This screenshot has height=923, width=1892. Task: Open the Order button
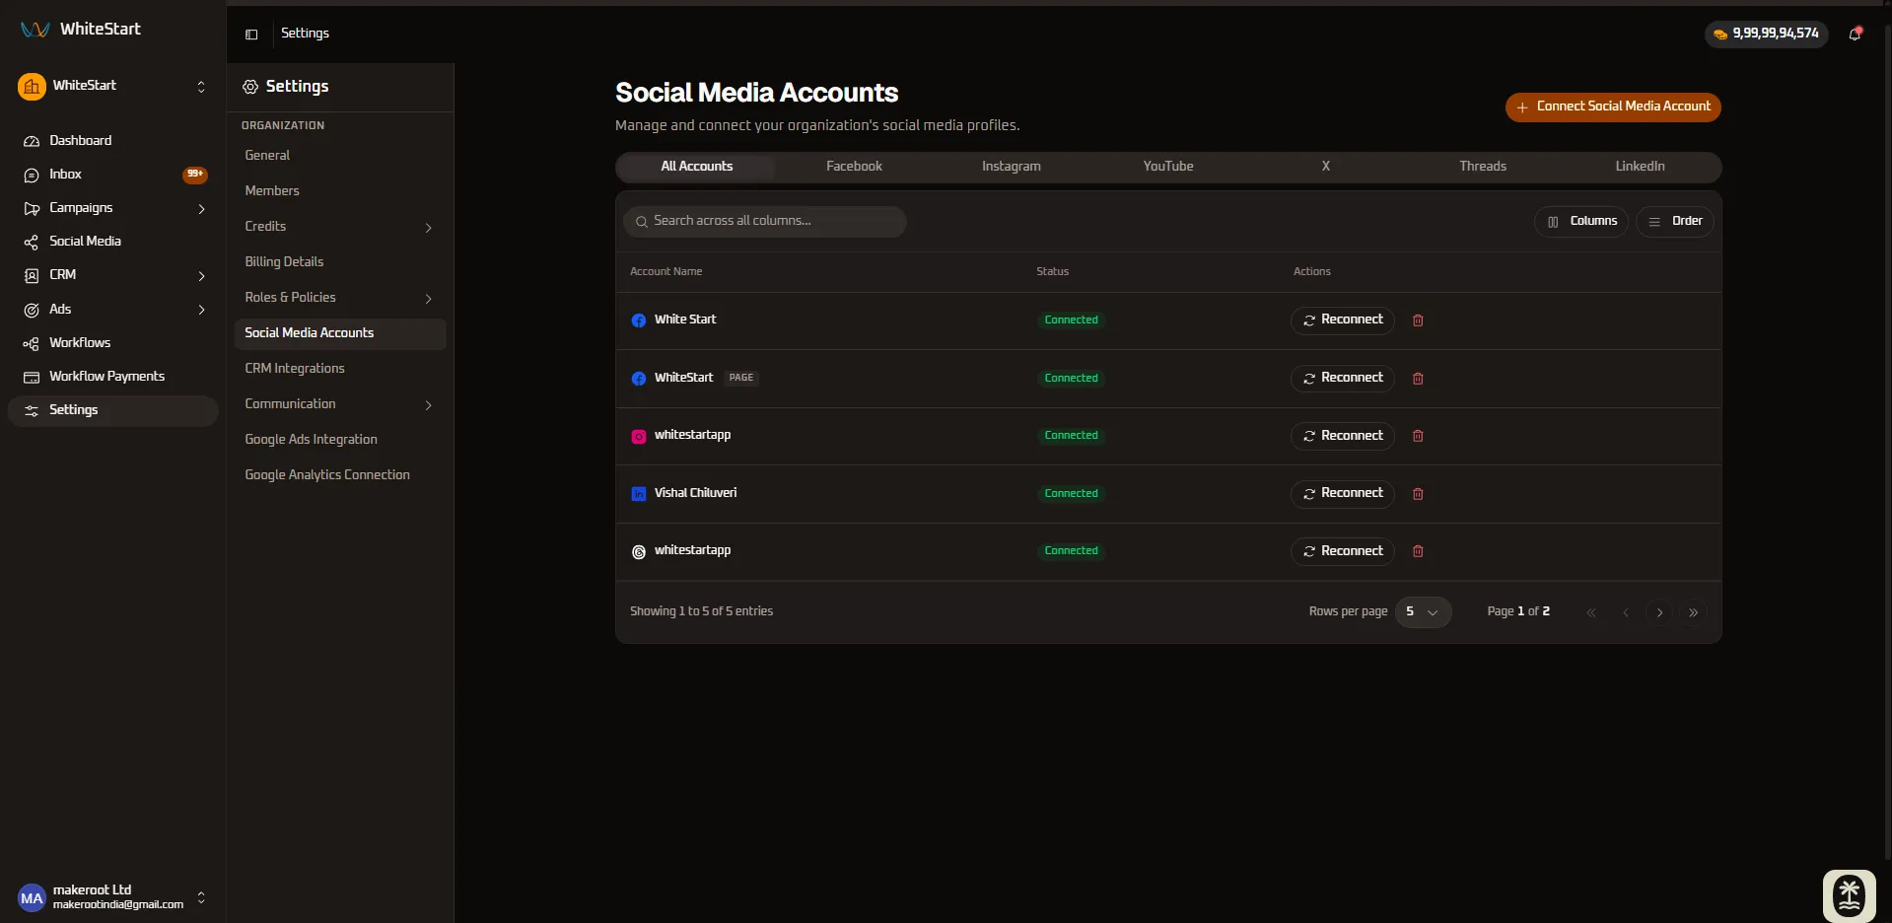pos(1675,222)
